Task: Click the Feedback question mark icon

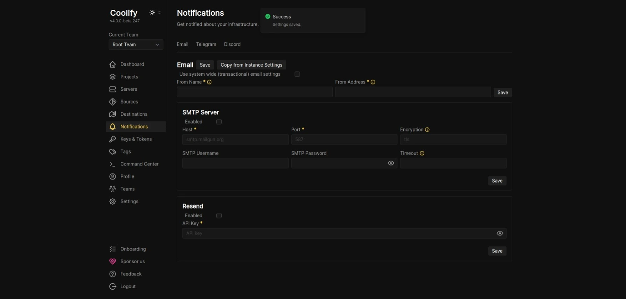Action: pos(112,274)
